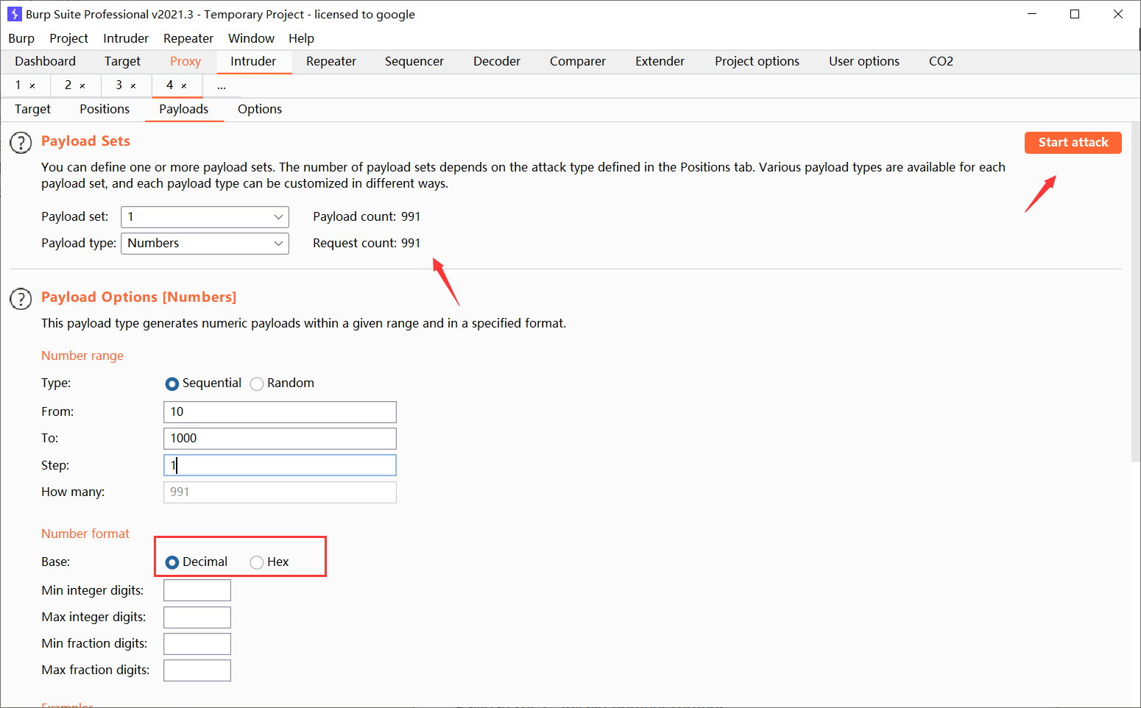Viewport: 1141px width, 708px height.
Task: Switch to the top-level Target tab
Action: pos(122,62)
